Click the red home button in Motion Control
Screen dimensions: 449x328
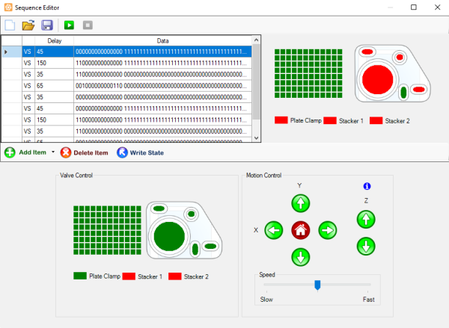[300, 230]
